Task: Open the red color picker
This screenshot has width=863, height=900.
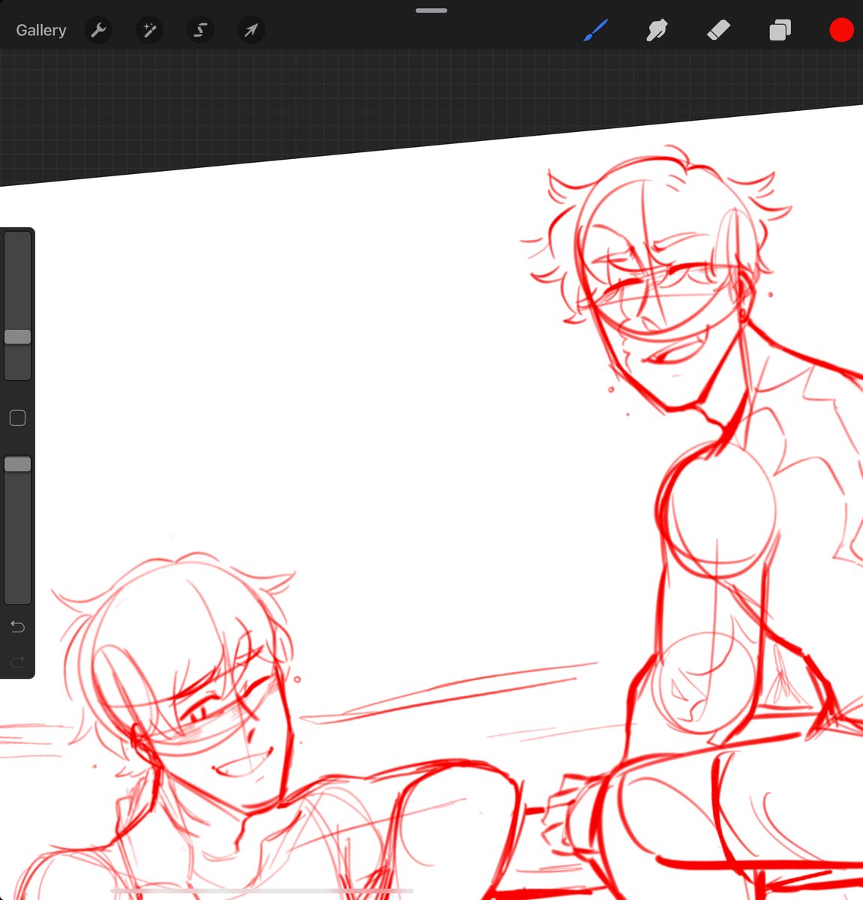Action: pos(841,30)
